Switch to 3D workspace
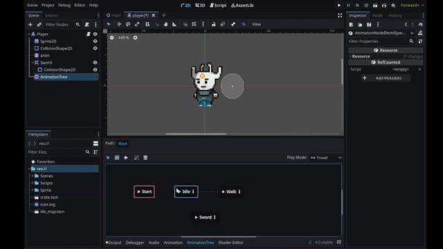Screen dimensions: 443x249 pyautogui.click(x=200, y=5)
